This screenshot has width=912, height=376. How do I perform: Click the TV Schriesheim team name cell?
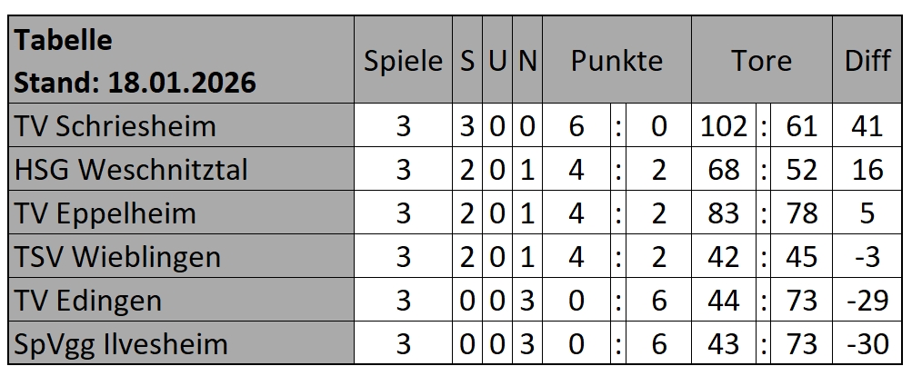tap(115, 125)
